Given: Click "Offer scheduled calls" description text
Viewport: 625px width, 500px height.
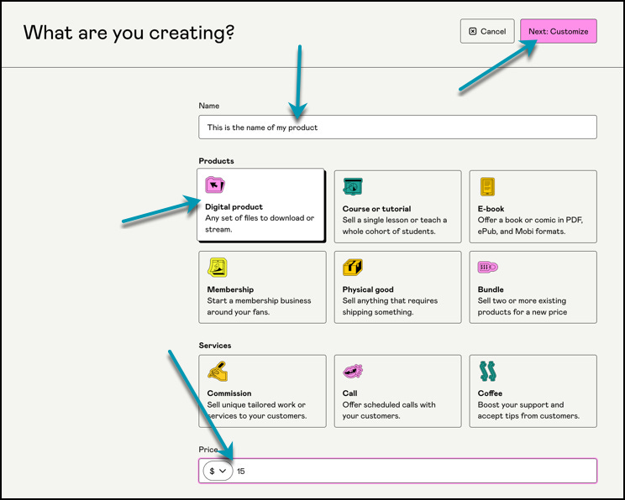Looking at the screenshot, I should pos(389,410).
